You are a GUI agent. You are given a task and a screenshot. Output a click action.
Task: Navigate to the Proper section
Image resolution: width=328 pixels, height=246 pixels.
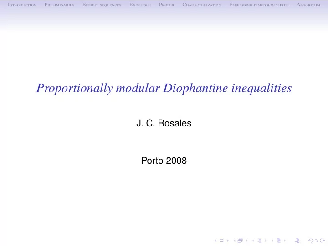167,5
